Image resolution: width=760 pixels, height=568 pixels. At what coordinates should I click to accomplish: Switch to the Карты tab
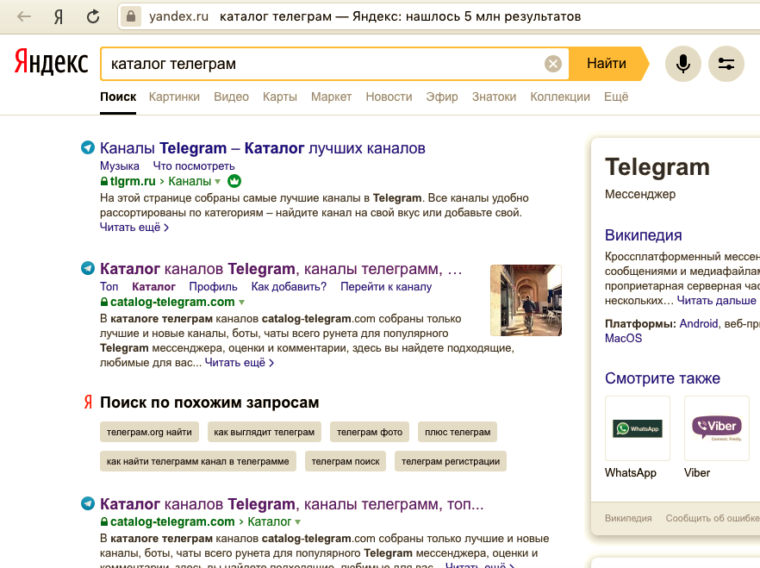pos(280,97)
